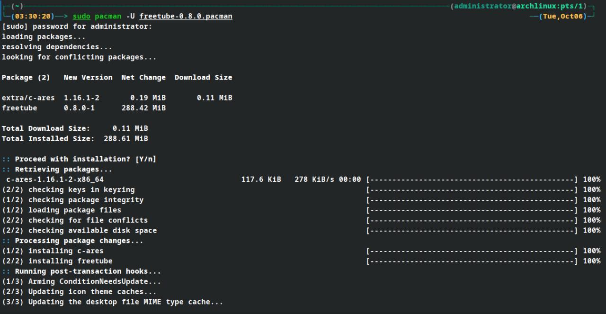Click total installed value '288.61 MiB'

click(x=126, y=139)
